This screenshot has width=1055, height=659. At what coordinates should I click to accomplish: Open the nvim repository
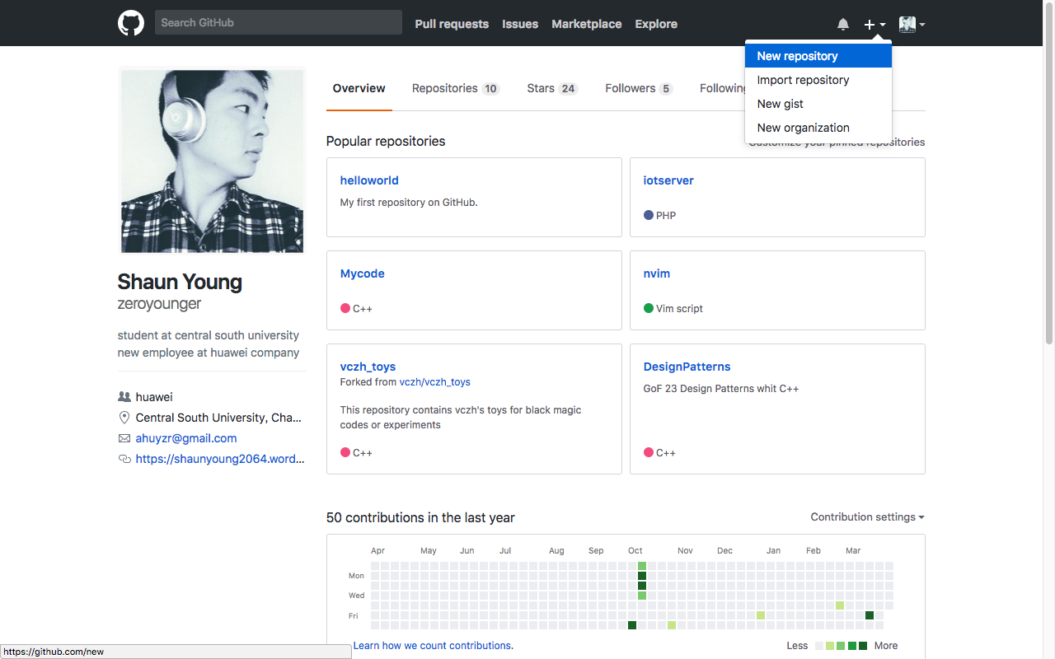pyautogui.click(x=657, y=273)
